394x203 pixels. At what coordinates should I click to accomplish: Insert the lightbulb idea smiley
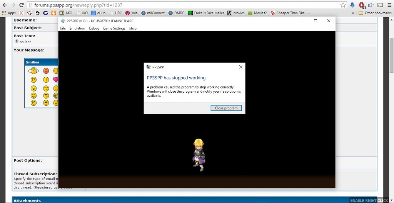point(33,88)
